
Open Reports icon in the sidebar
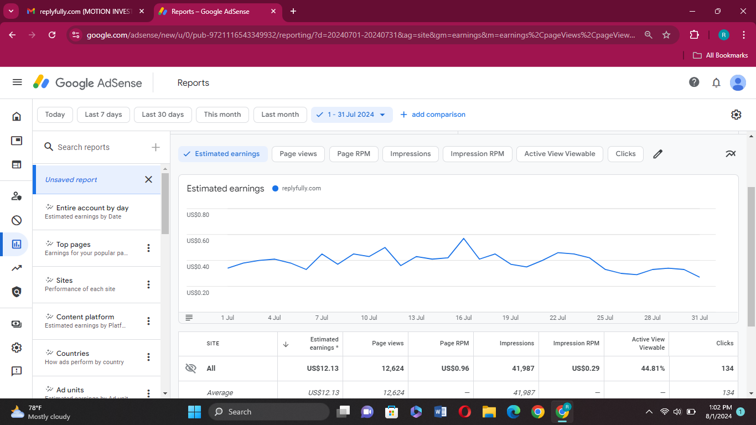17,244
